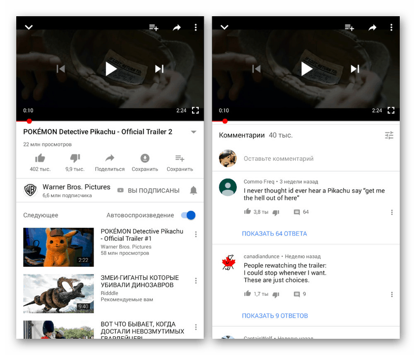Viewport: 416px width, 355px height.
Task: Click the red progress scrubber in left player
Action: (x=29, y=121)
